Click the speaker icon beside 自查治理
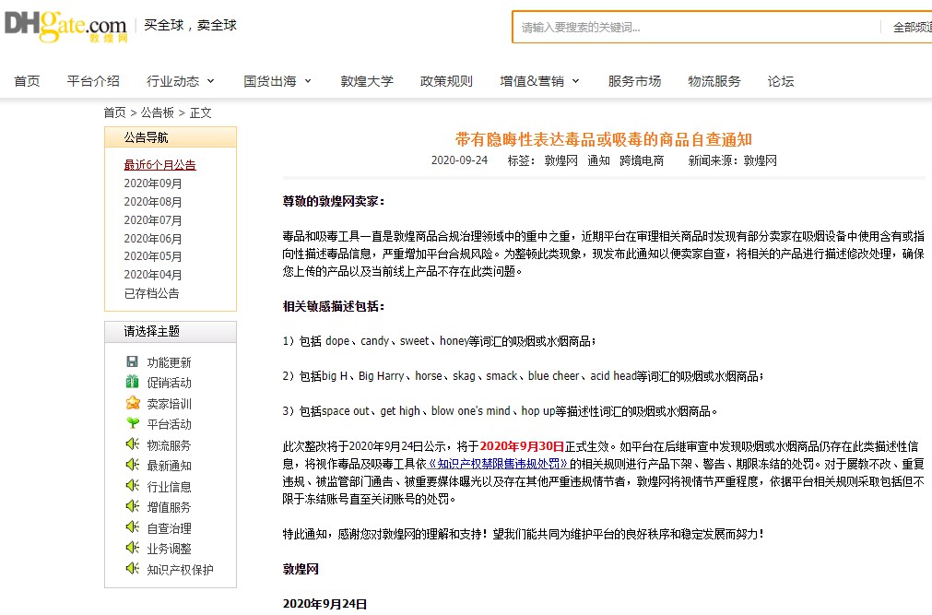 coord(133,527)
